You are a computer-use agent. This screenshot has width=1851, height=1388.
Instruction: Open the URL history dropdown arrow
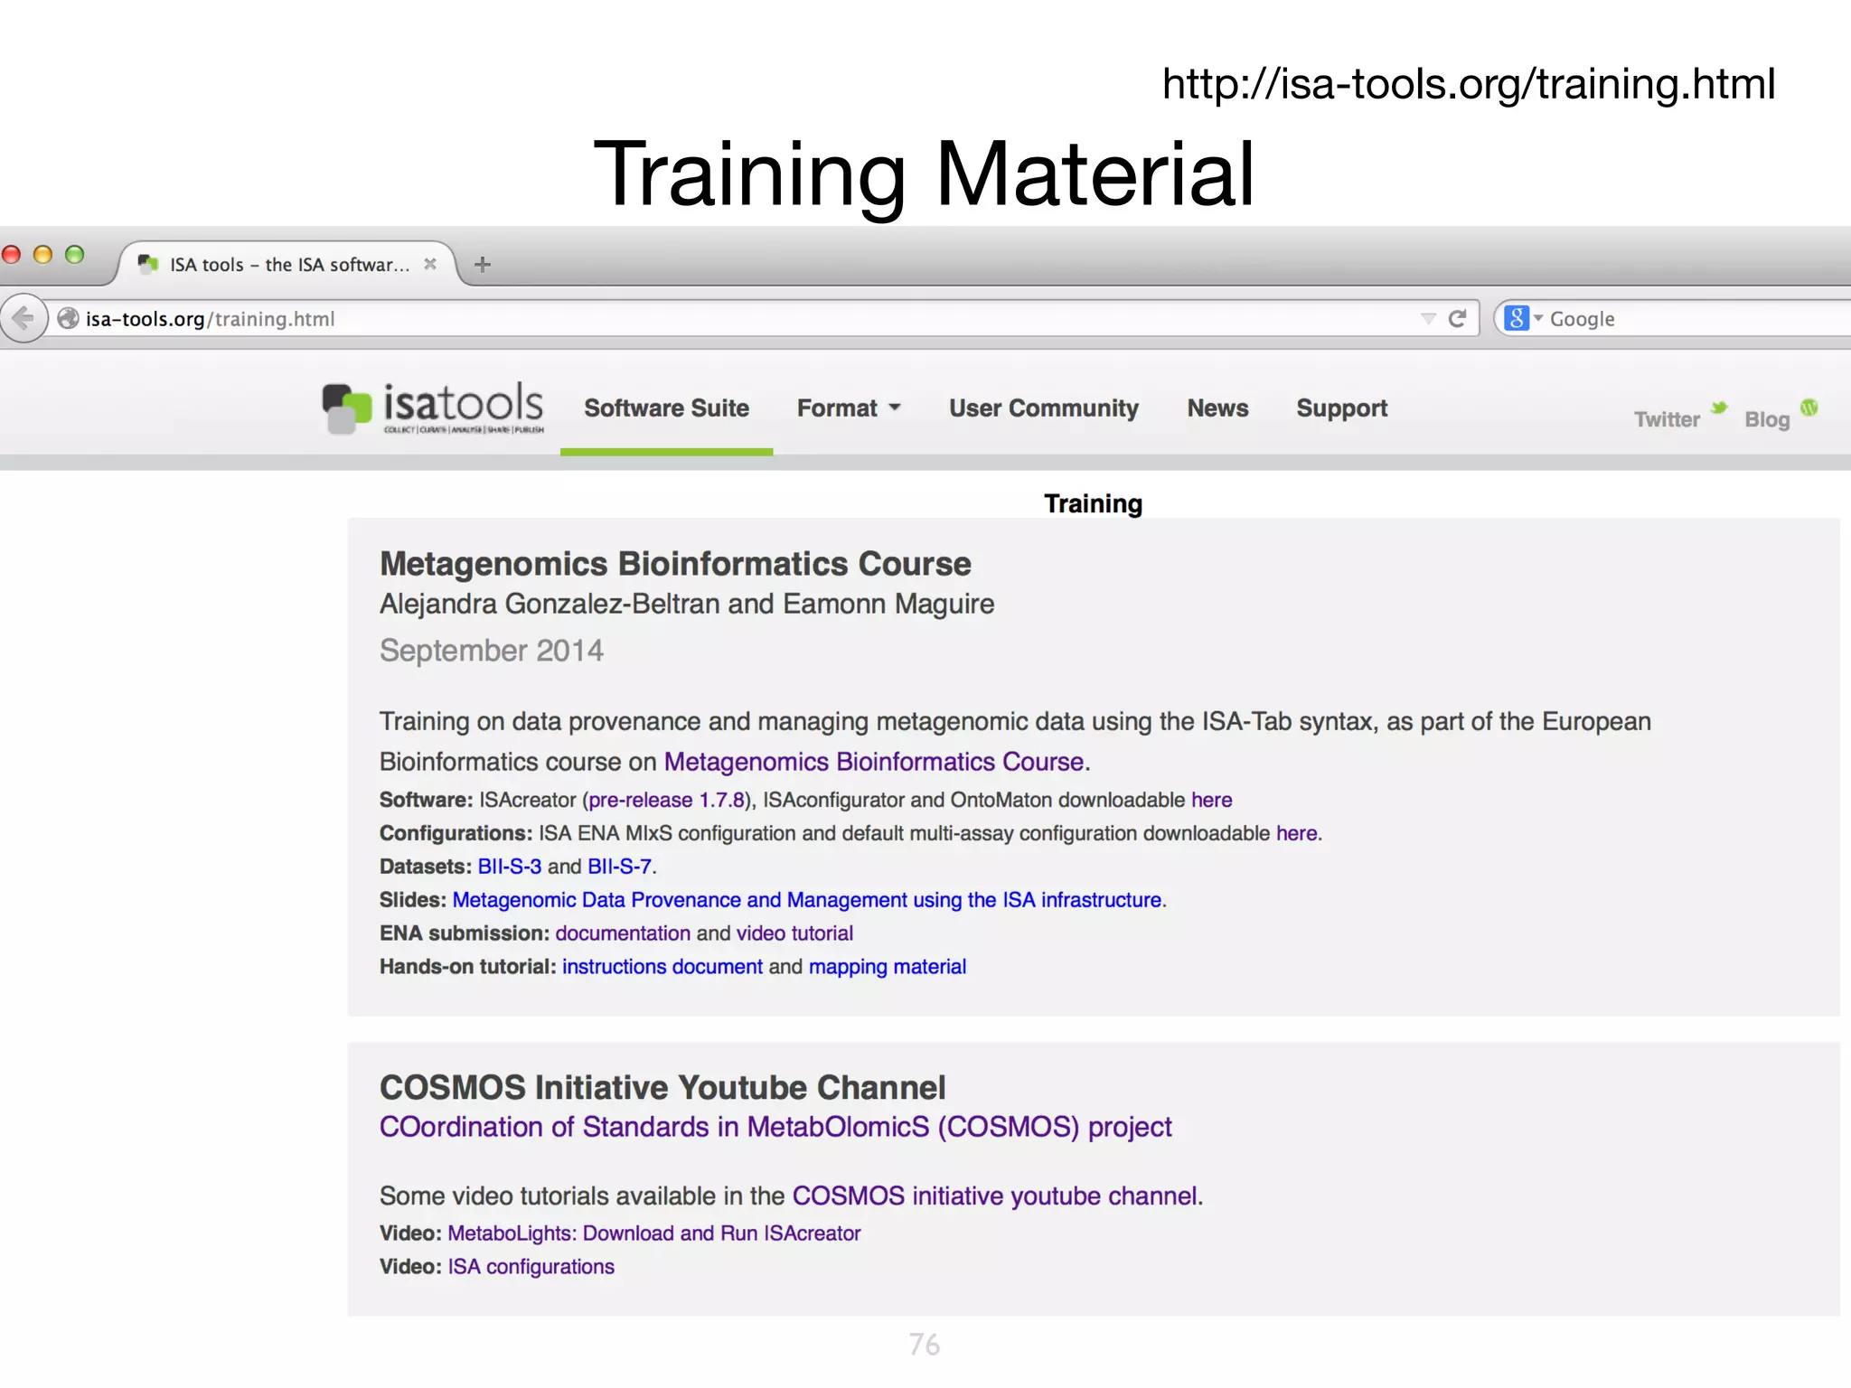pyautogui.click(x=1428, y=318)
